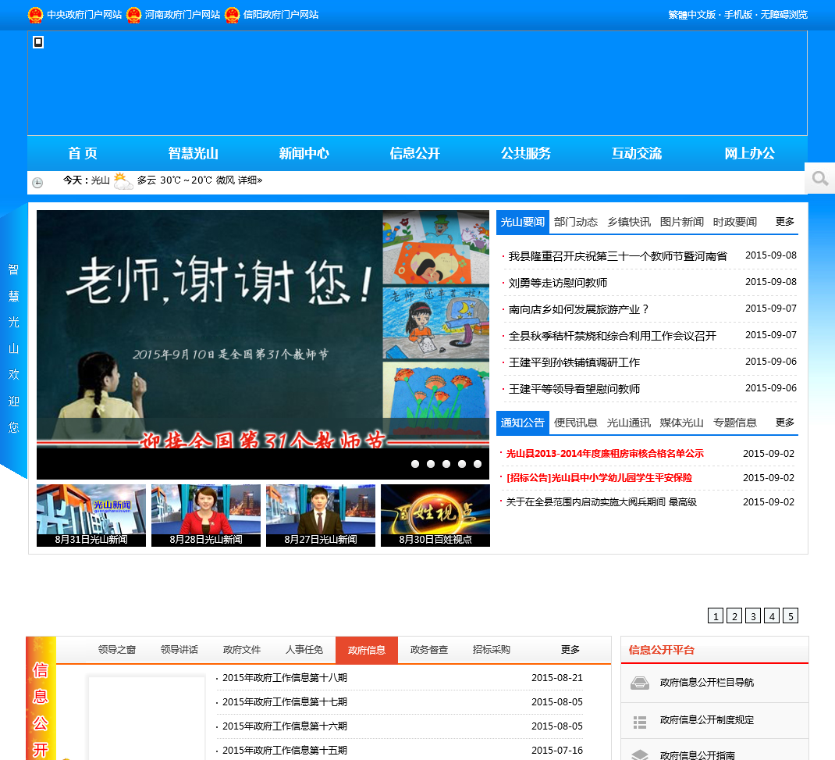Open news 王建平等领导看望慰问教师
The width and height of the screenshot is (835, 760).
574,389
